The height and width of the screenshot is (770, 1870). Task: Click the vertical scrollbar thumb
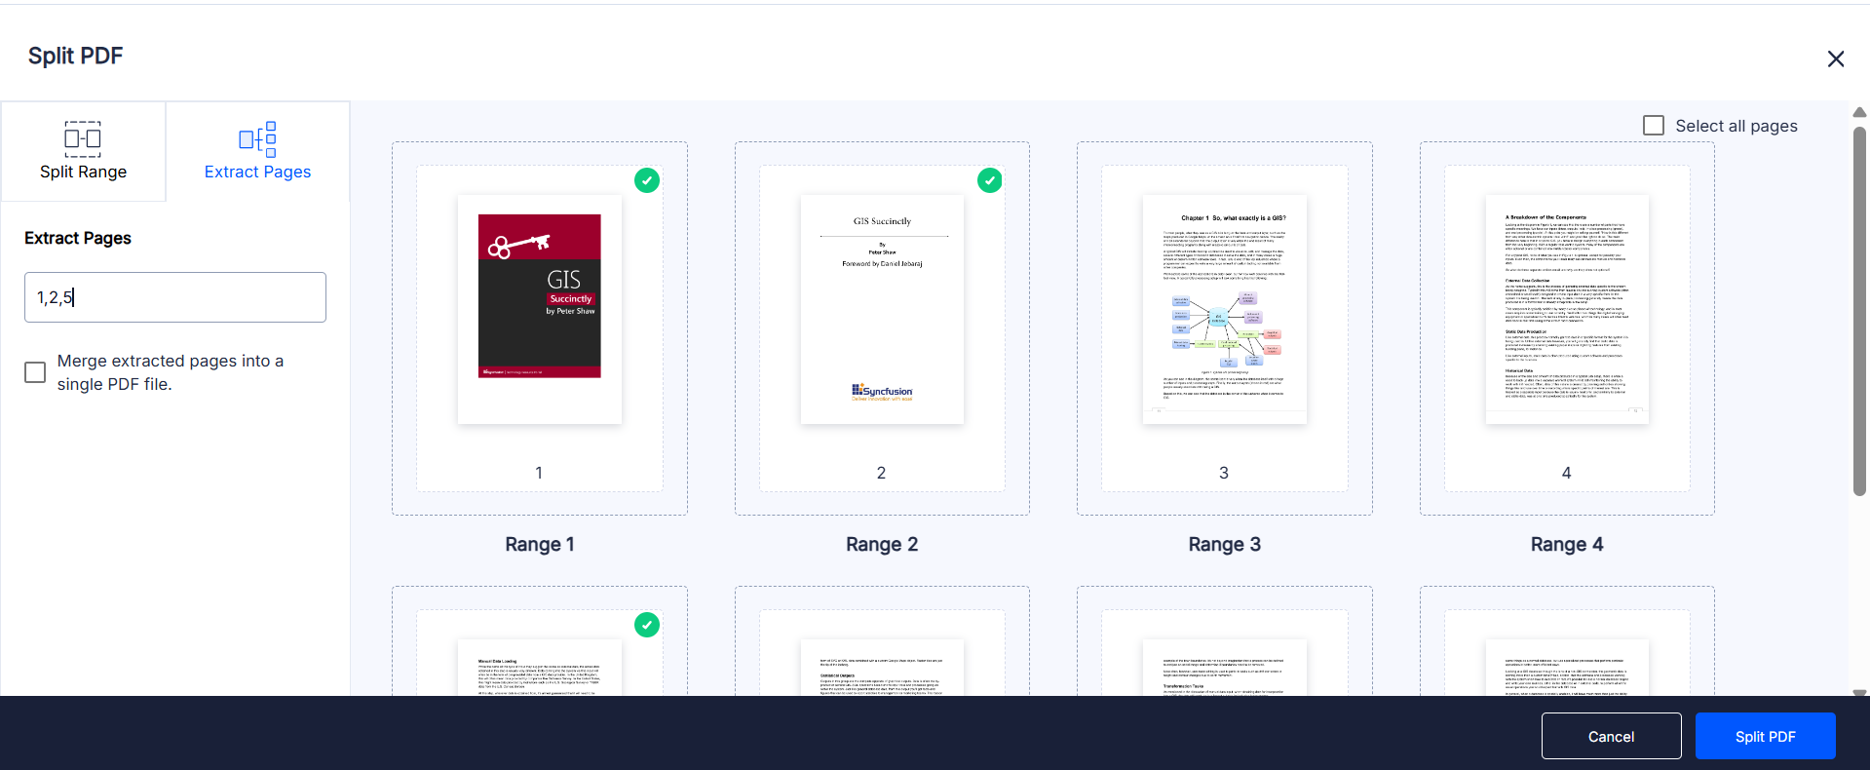[x=1859, y=311]
